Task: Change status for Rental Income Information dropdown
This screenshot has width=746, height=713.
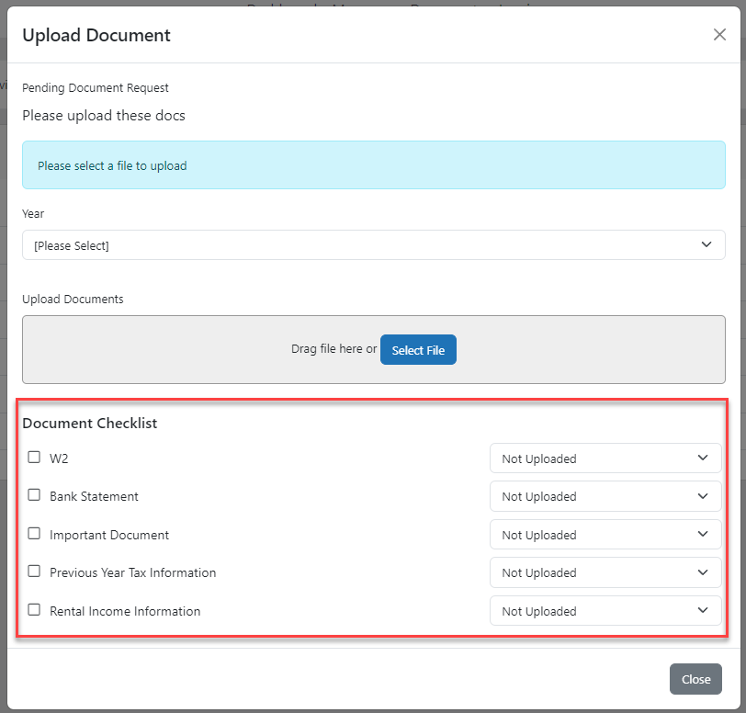Action: 605,610
